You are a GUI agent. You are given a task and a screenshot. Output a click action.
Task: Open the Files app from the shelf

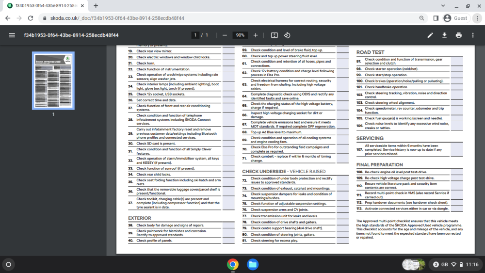(x=253, y=264)
